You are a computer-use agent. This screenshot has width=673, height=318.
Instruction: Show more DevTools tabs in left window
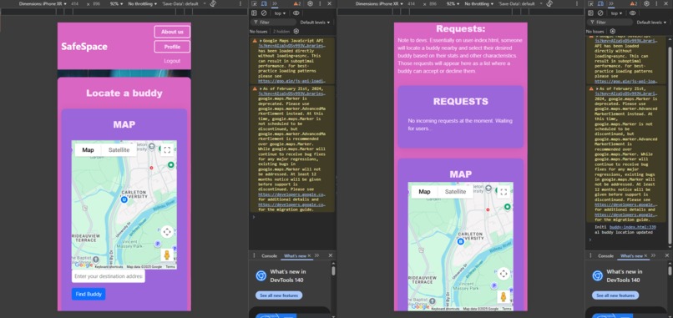[x=275, y=3]
